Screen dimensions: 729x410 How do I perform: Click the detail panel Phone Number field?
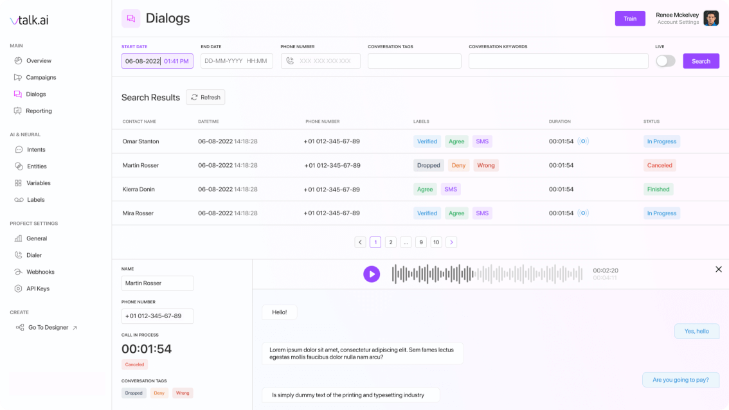tap(157, 316)
